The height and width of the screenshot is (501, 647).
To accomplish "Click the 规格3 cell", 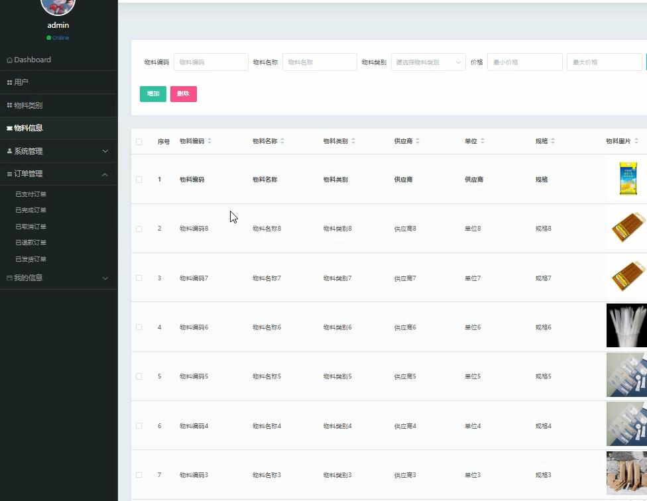I will click(x=544, y=475).
